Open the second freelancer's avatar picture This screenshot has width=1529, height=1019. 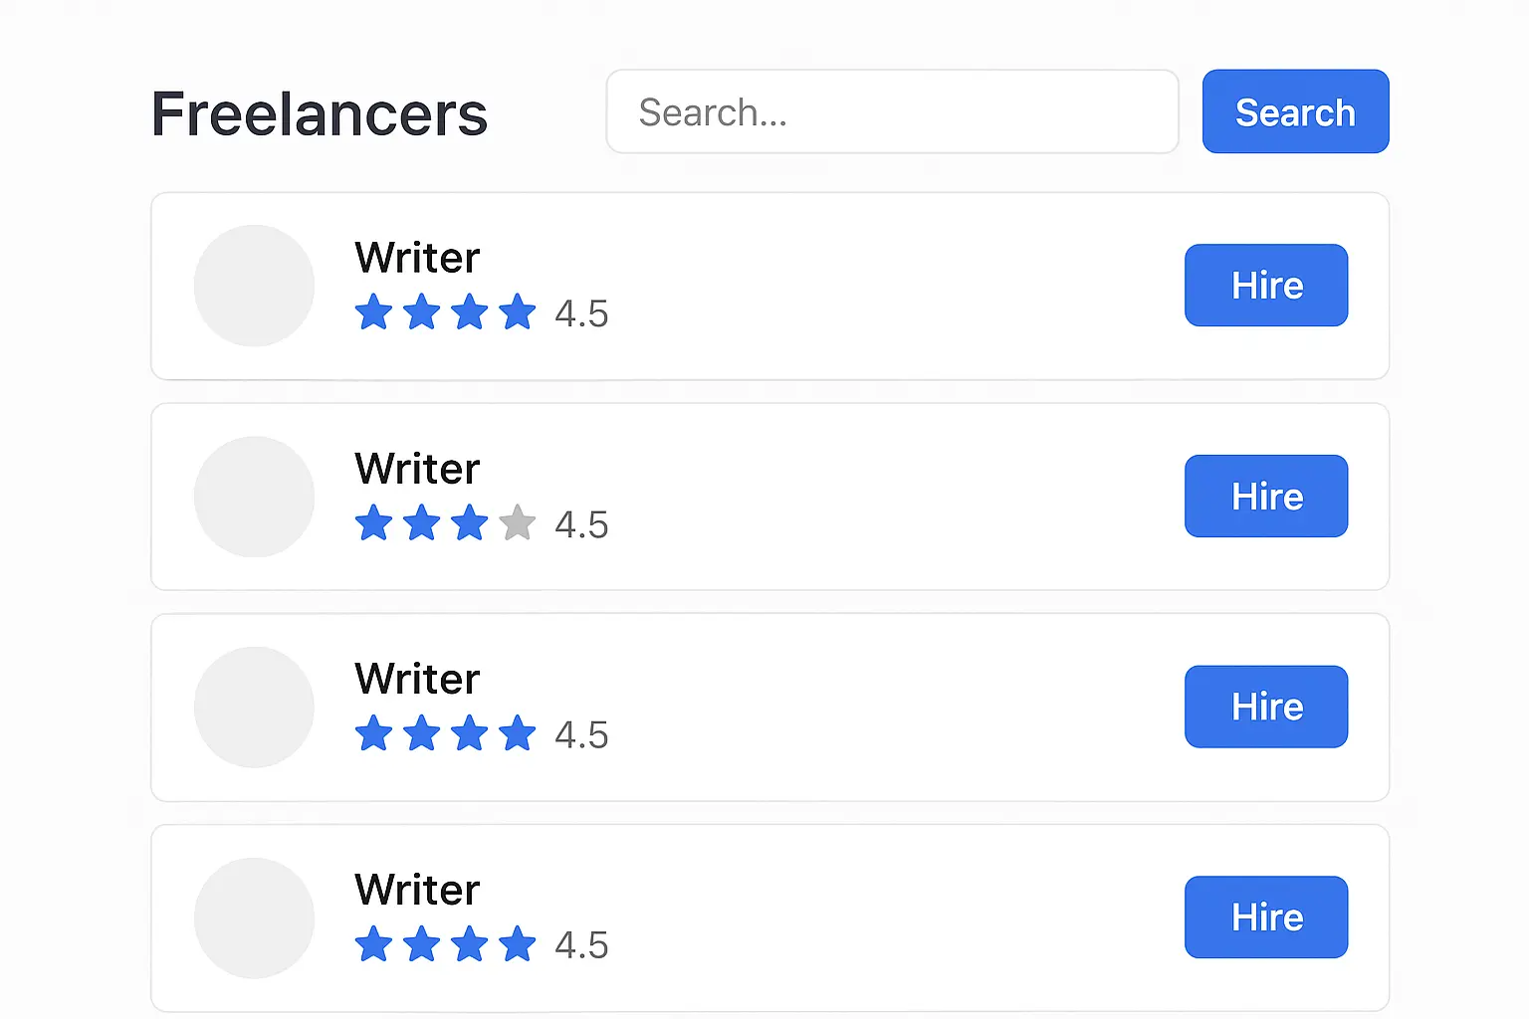pyautogui.click(x=254, y=497)
